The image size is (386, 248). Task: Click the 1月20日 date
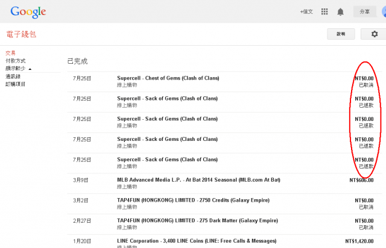pyautogui.click(x=82, y=241)
